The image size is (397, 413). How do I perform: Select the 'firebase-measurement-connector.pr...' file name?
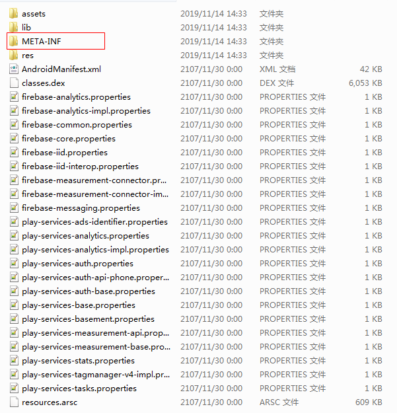point(94,180)
